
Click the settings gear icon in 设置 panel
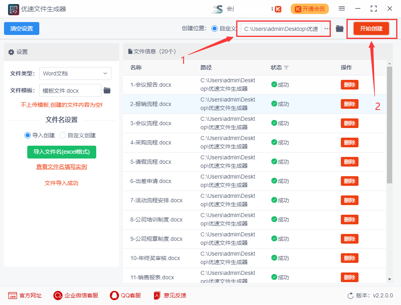[x=11, y=52]
